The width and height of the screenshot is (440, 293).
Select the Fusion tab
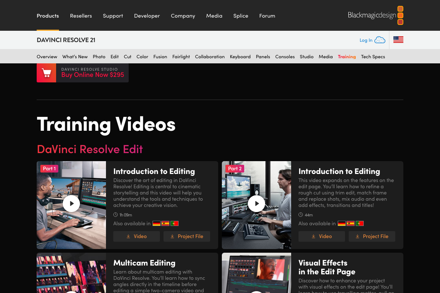click(160, 56)
